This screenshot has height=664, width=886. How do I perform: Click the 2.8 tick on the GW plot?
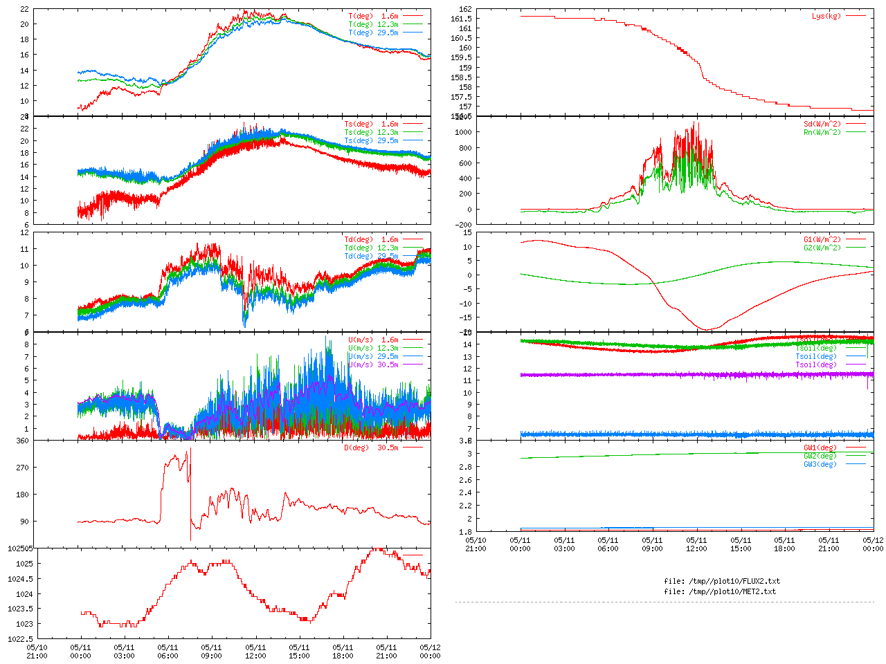[465, 468]
